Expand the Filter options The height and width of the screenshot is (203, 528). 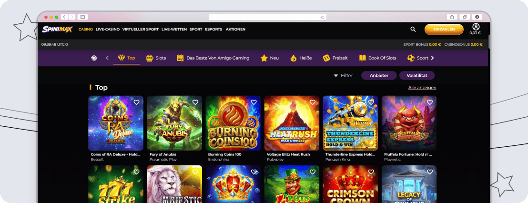coord(343,76)
